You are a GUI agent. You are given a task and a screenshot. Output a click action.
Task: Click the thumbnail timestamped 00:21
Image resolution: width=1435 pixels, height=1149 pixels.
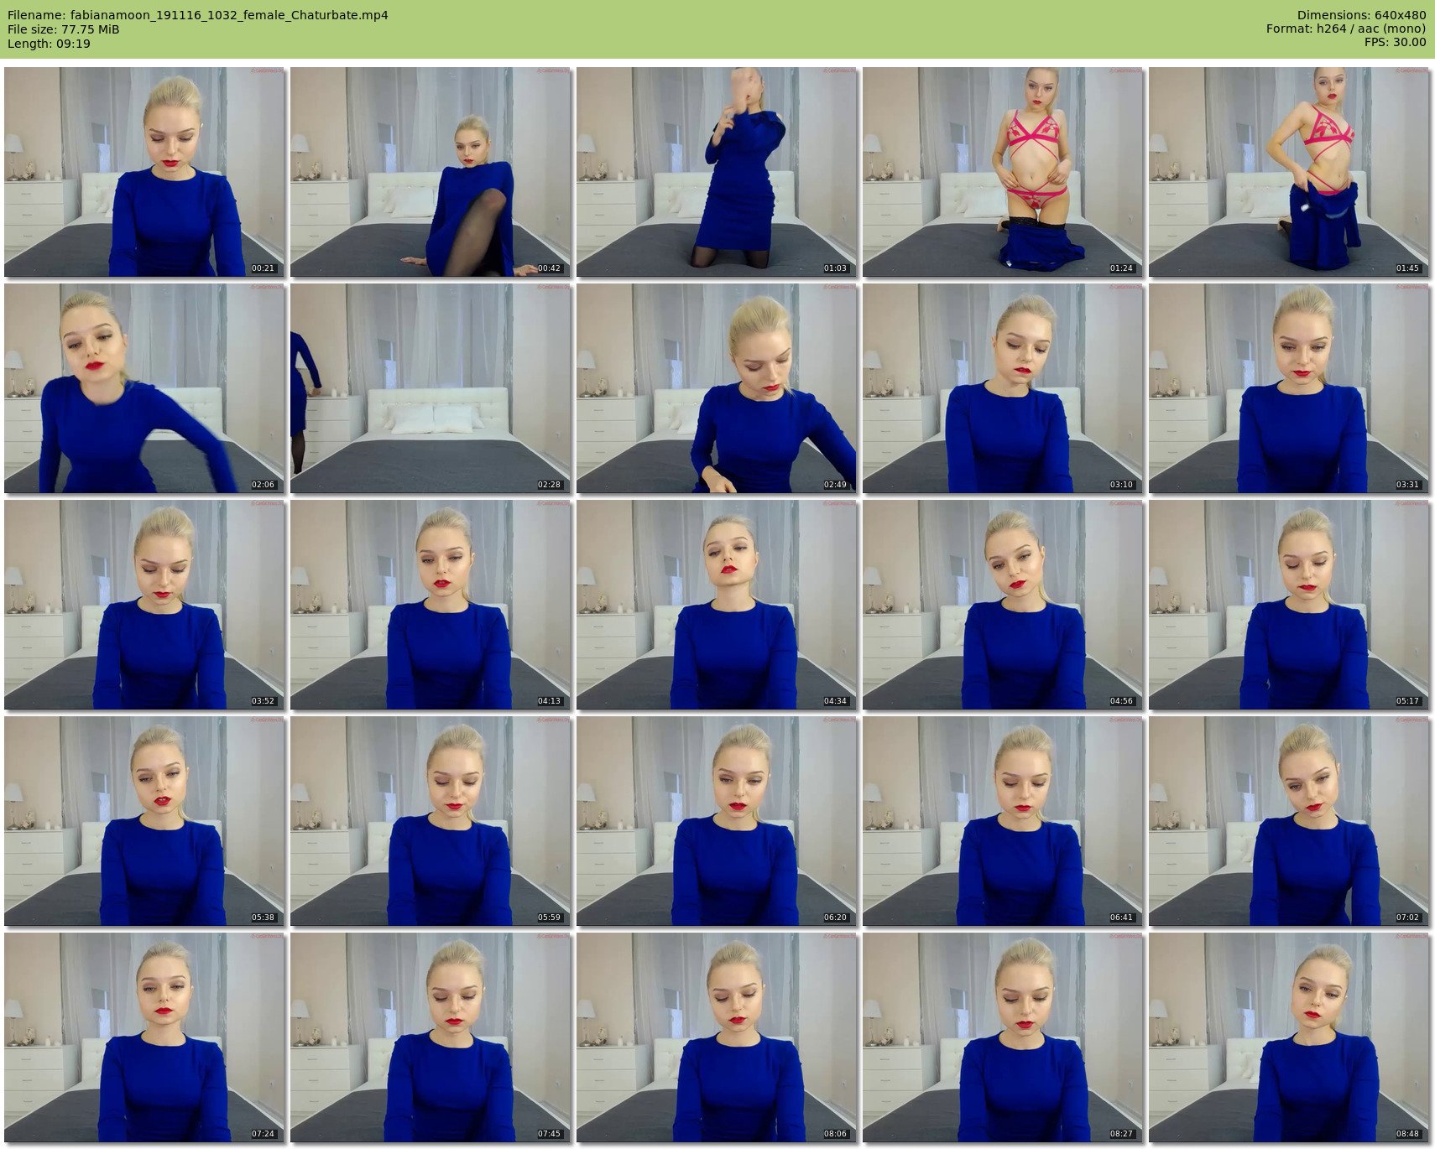tap(143, 172)
